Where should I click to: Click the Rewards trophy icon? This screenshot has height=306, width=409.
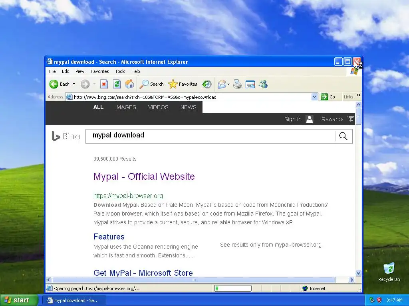click(351, 119)
